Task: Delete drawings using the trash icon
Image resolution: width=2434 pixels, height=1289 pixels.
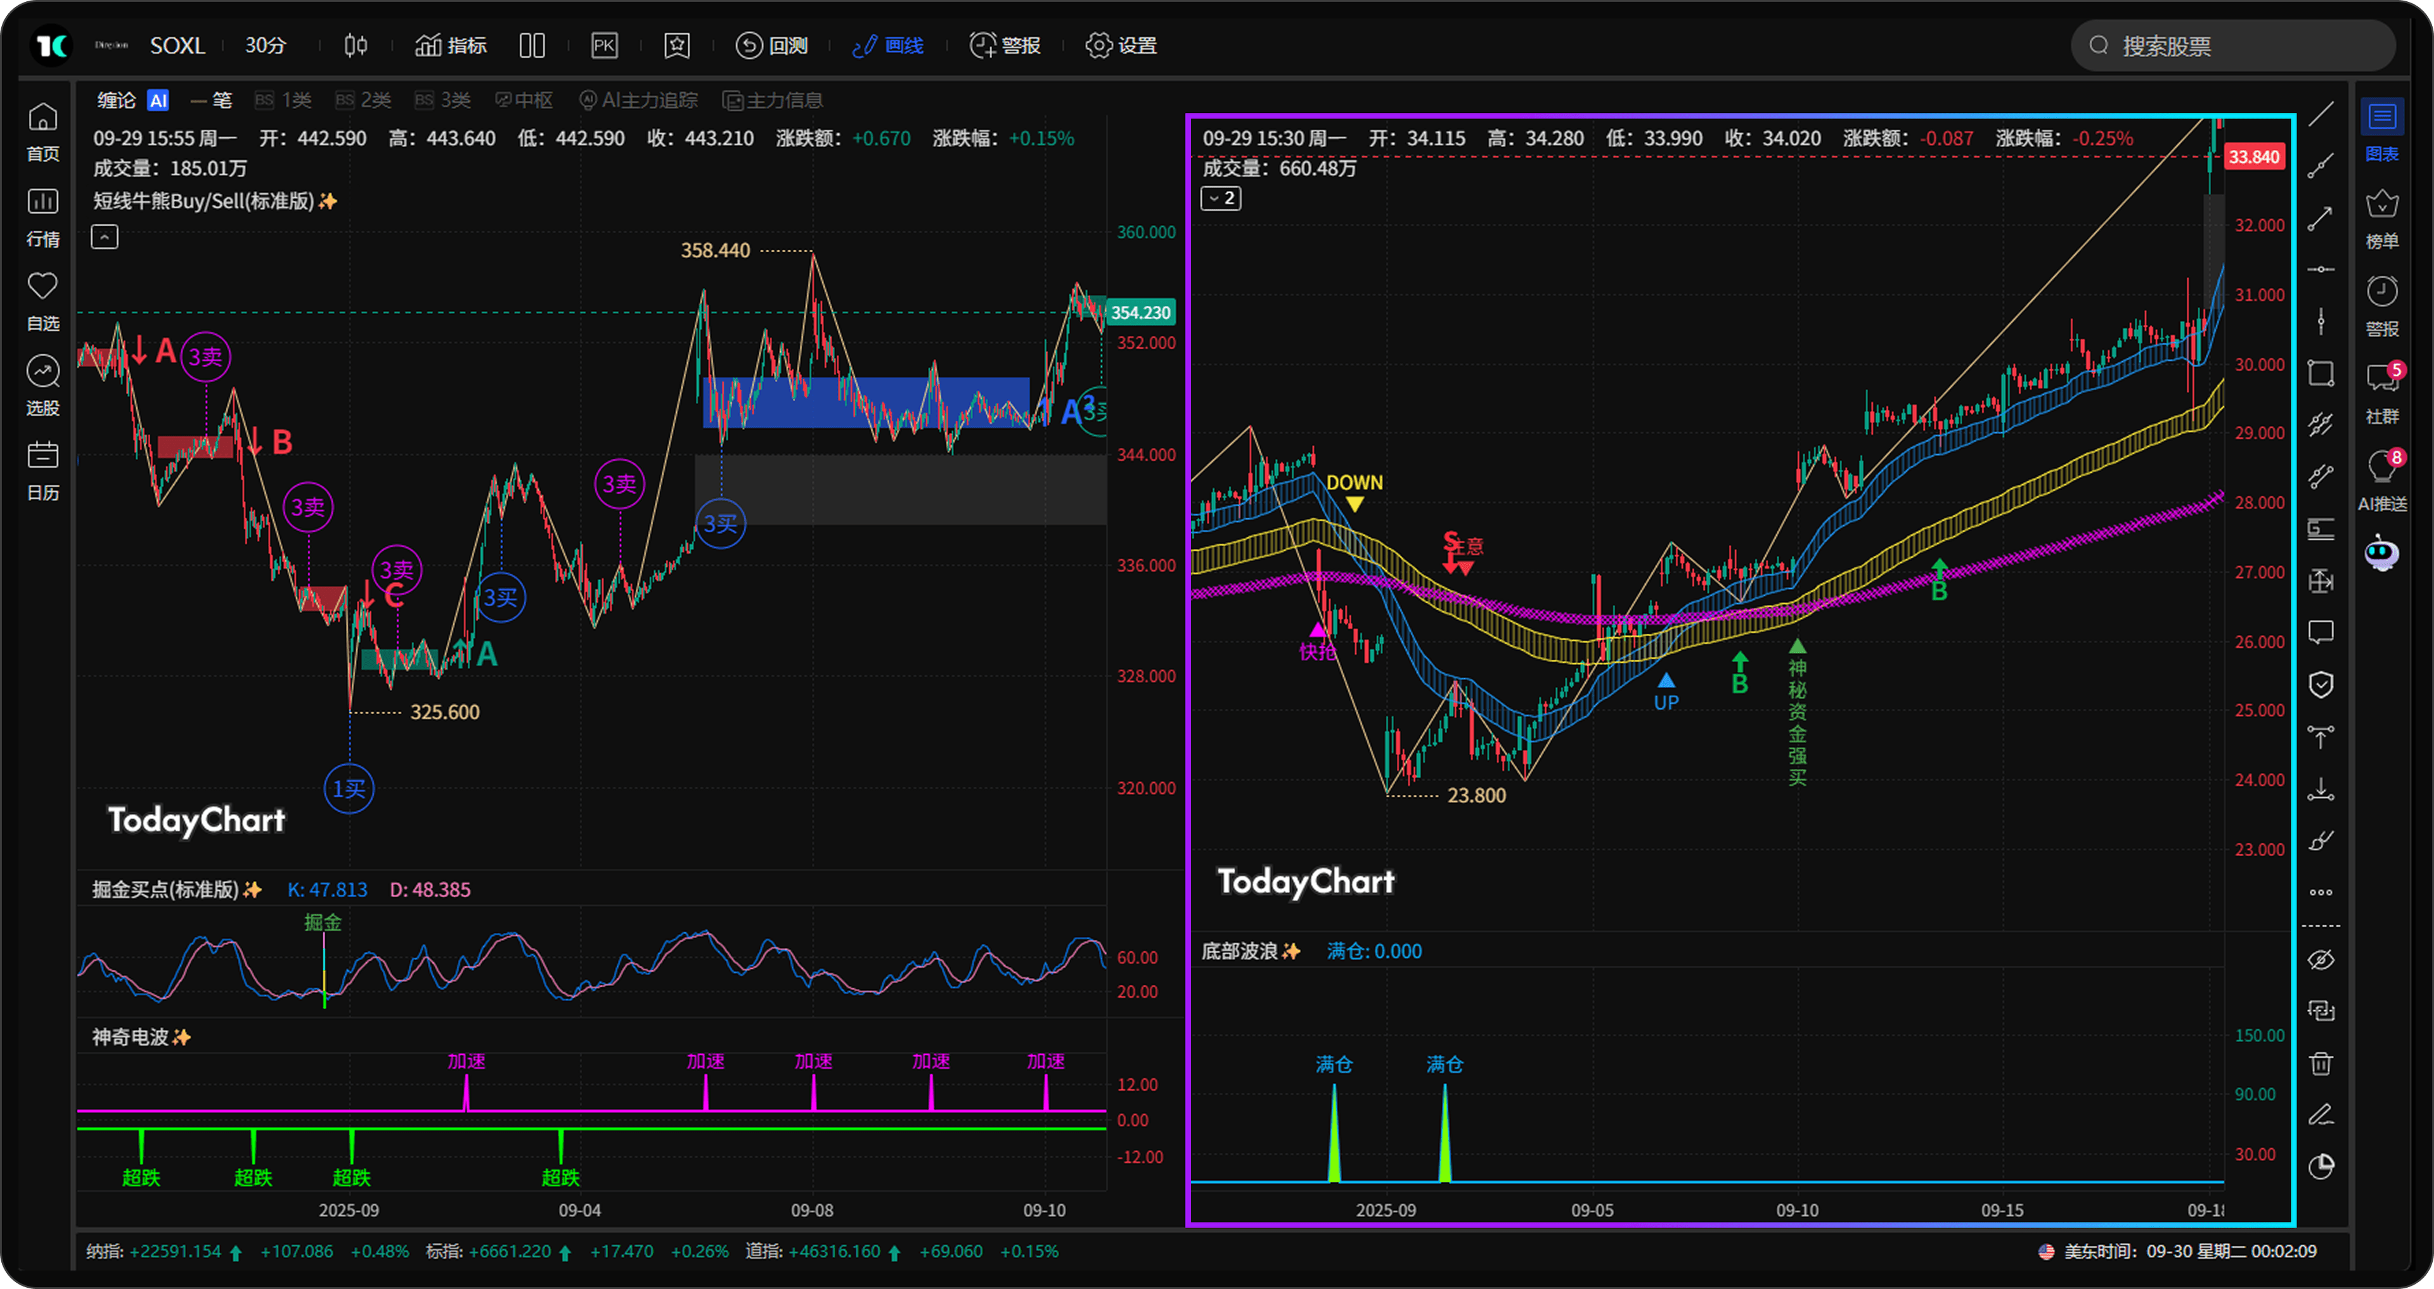Action: click(x=2322, y=1064)
